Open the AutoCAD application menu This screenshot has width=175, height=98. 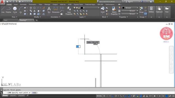pyautogui.click(x=2, y=2)
